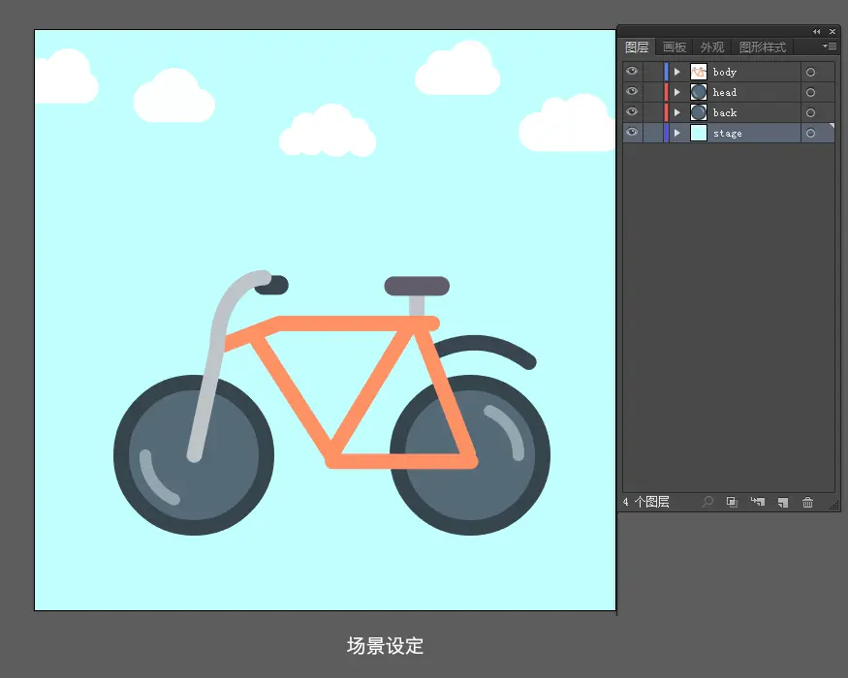Image resolution: width=848 pixels, height=678 pixels.
Task: Expand the back layer contents
Action: (677, 112)
